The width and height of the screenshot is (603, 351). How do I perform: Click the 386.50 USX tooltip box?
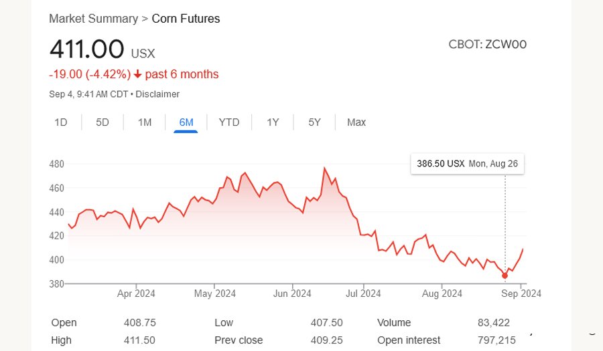pos(467,164)
